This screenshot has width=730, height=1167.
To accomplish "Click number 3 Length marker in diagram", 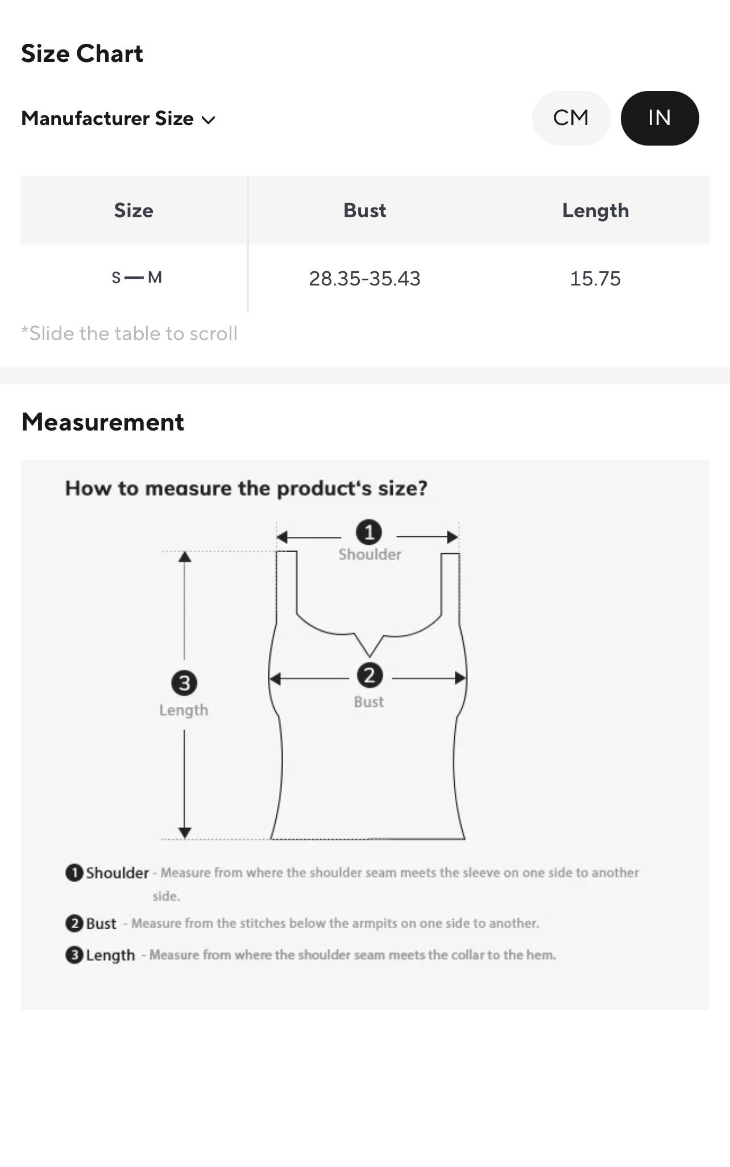I will [184, 683].
